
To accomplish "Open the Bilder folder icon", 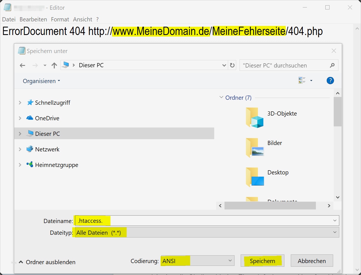I will coord(255,147).
